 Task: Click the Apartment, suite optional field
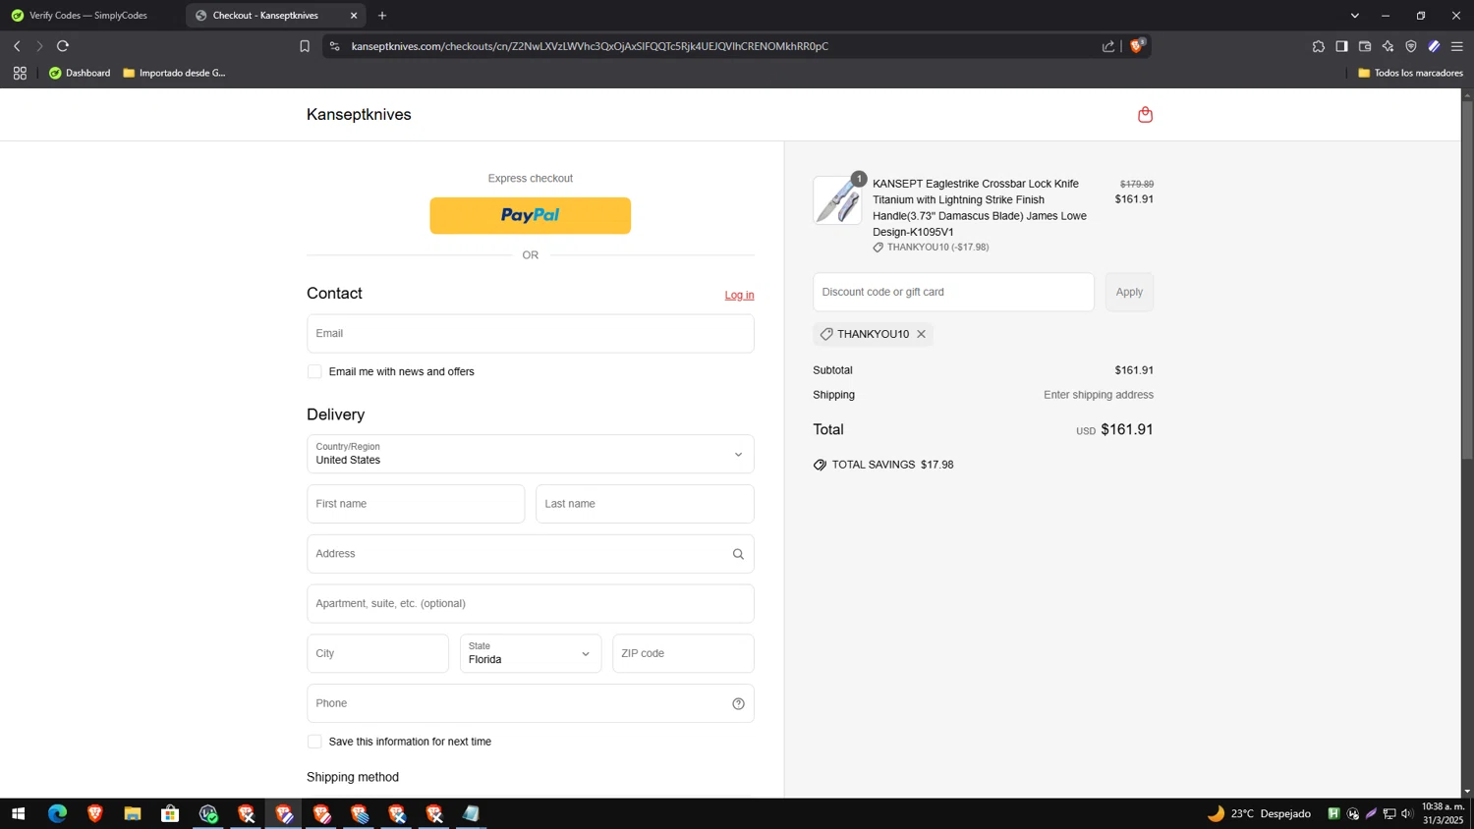point(531,603)
